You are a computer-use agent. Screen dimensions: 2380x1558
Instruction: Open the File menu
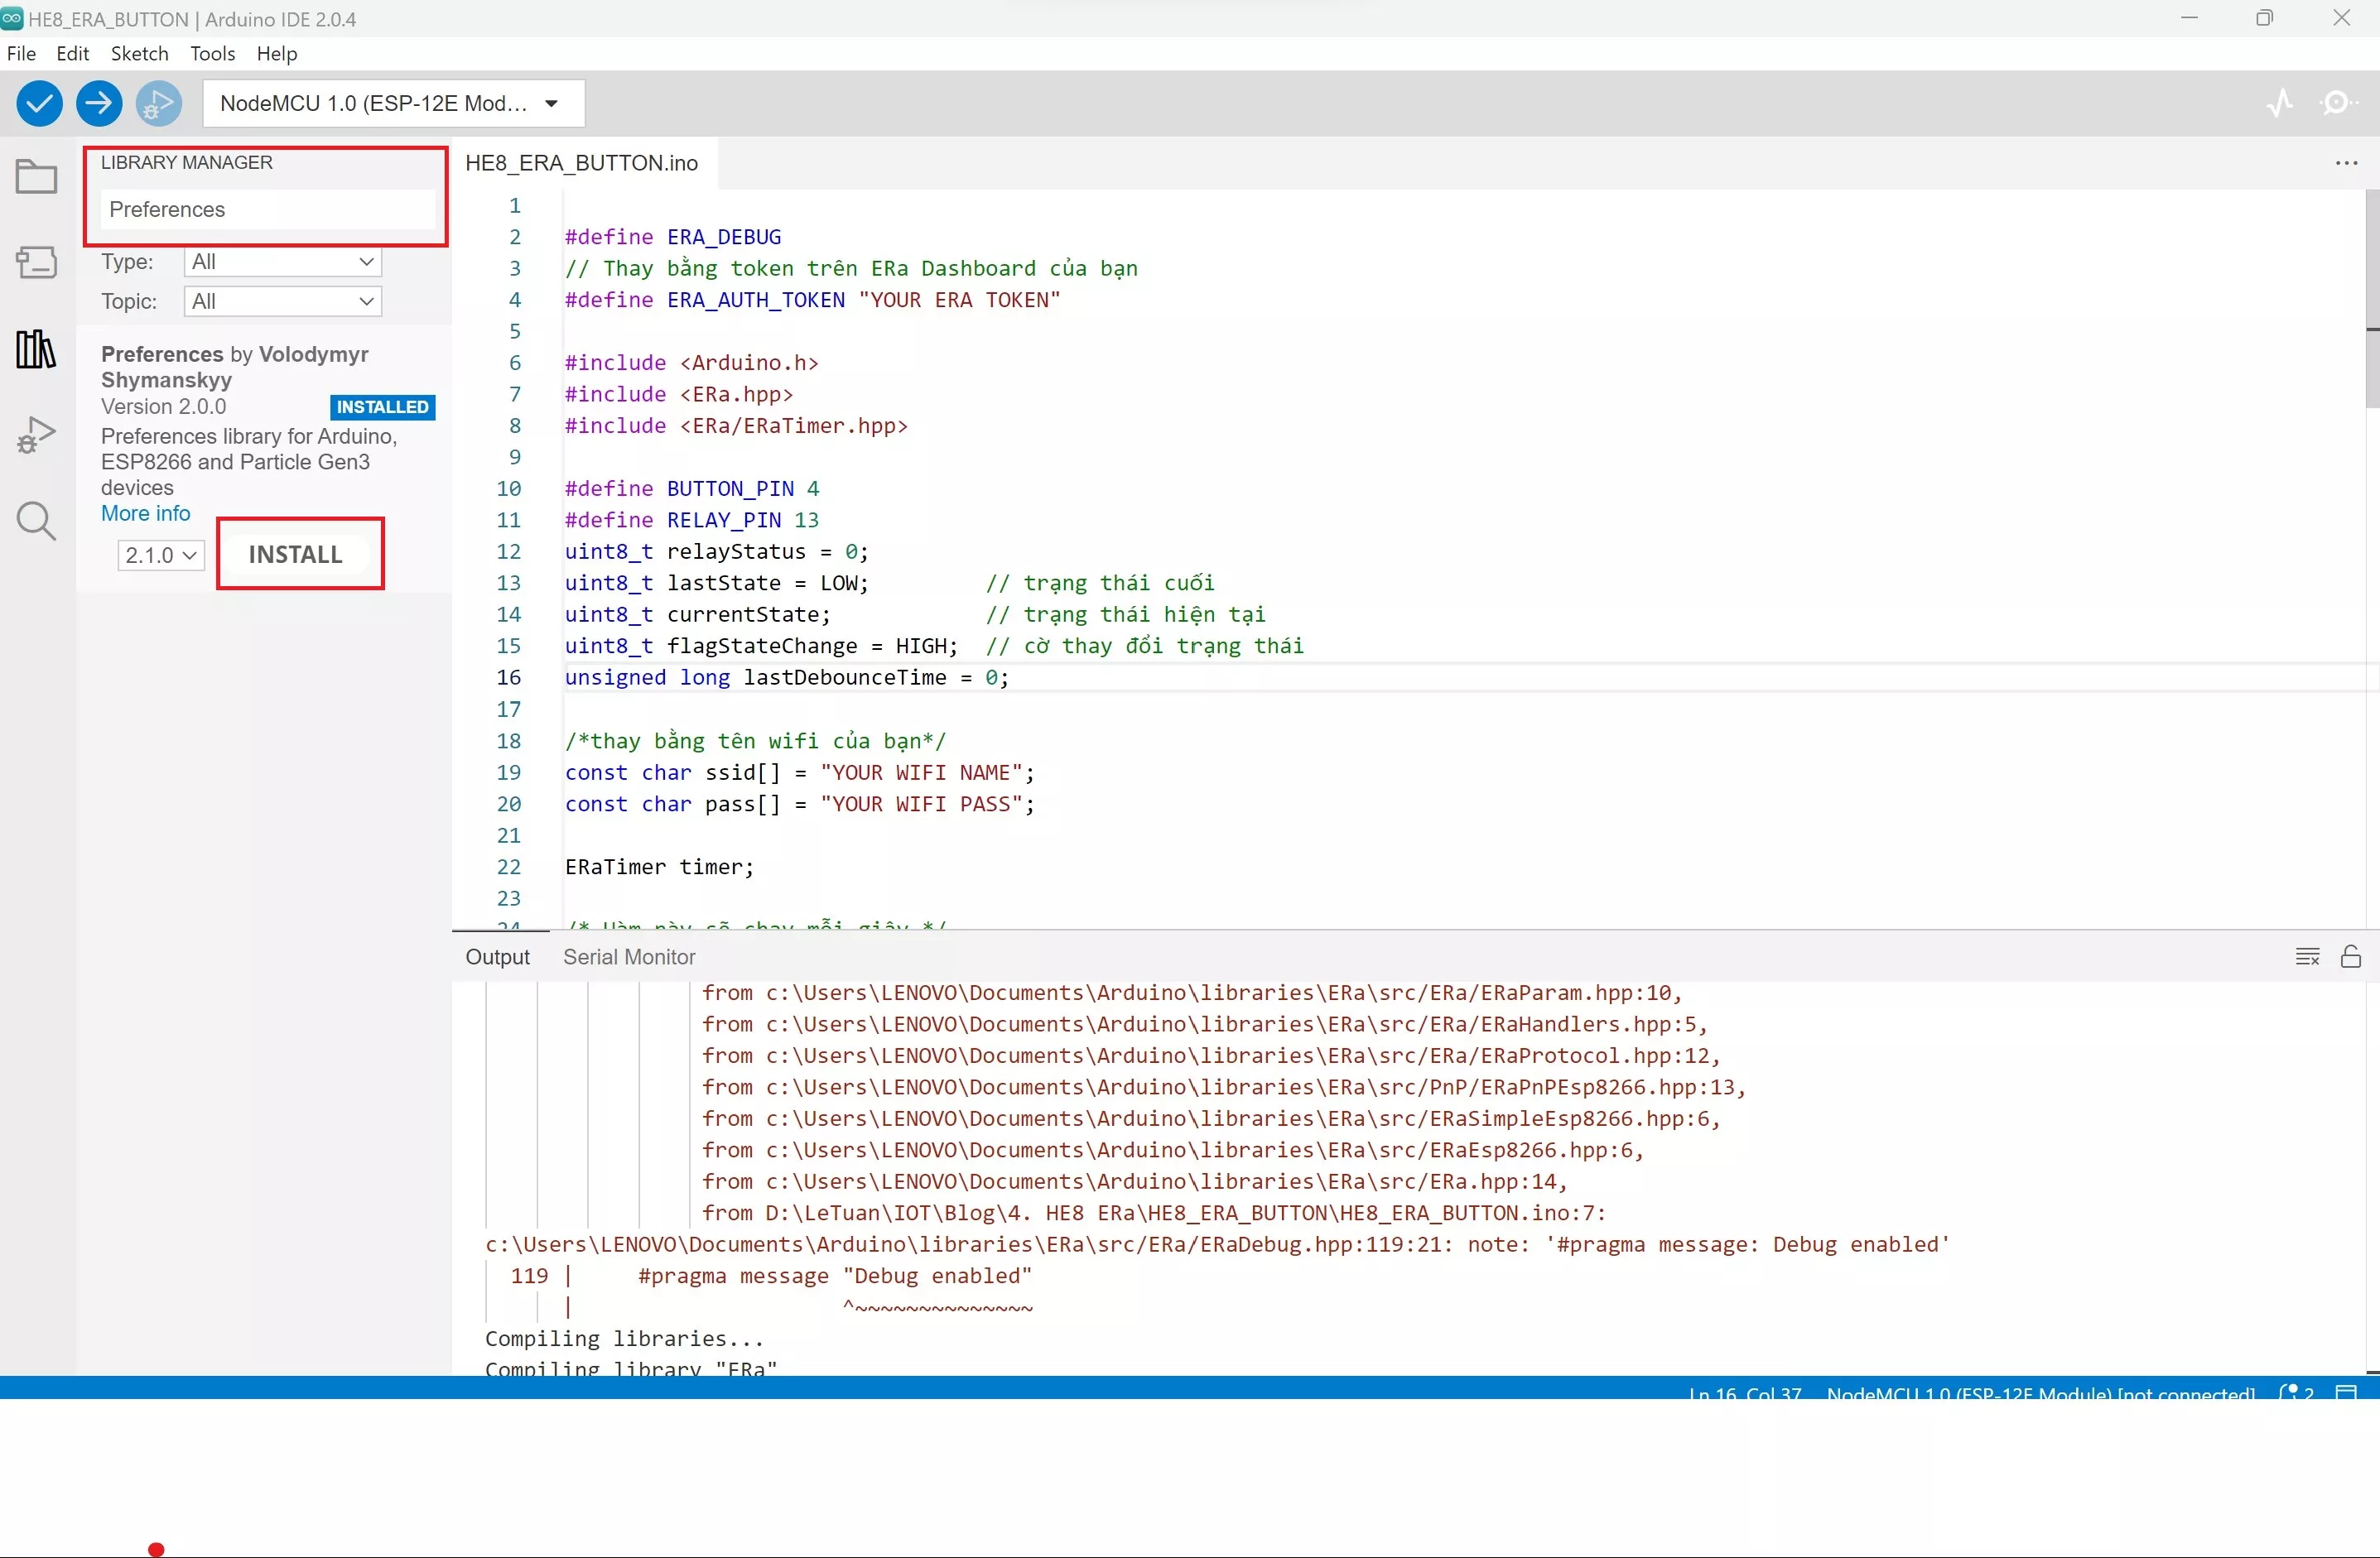21,53
